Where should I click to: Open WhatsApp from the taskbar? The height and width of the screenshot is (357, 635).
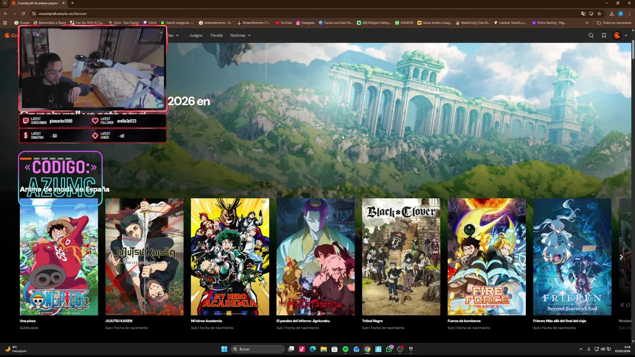389,349
